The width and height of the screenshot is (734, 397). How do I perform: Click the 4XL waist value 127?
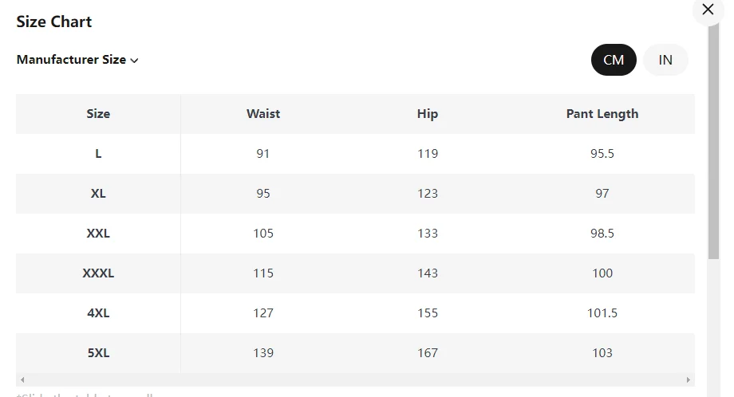pos(263,312)
